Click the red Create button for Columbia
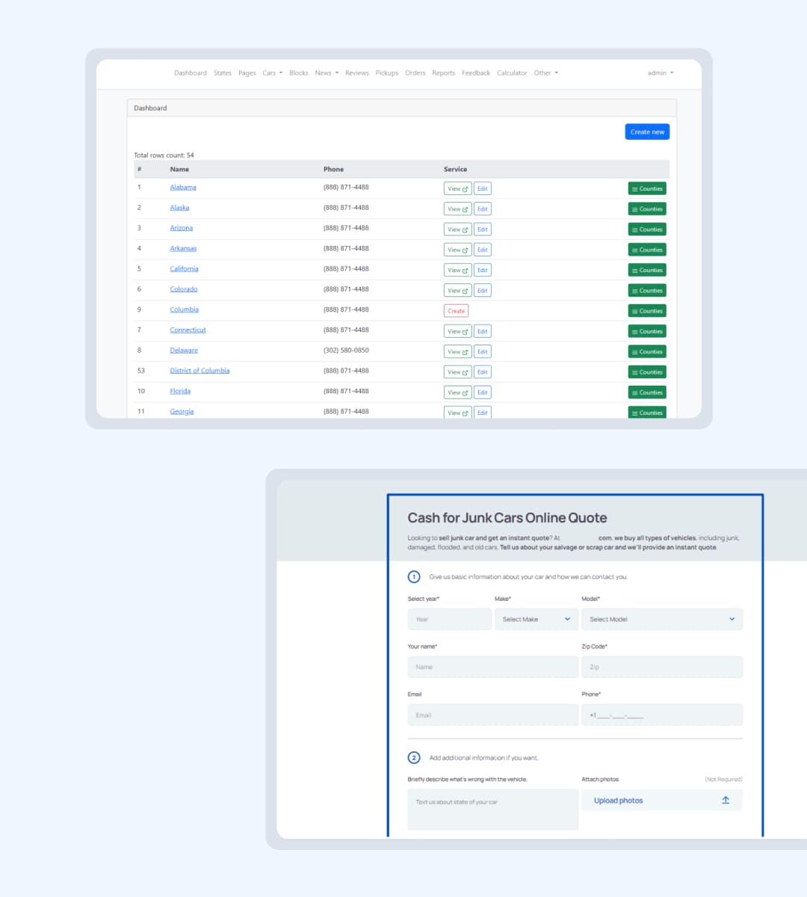This screenshot has height=897, width=807. pos(456,311)
